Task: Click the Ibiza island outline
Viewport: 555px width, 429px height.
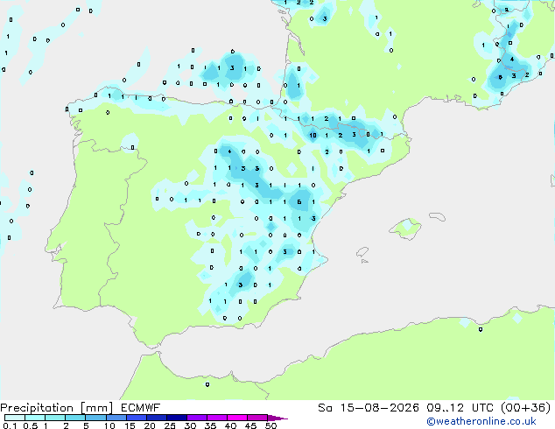Action: [362, 252]
